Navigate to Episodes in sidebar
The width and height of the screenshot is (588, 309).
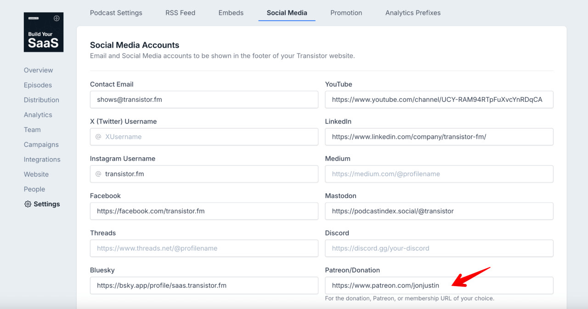coord(38,85)
